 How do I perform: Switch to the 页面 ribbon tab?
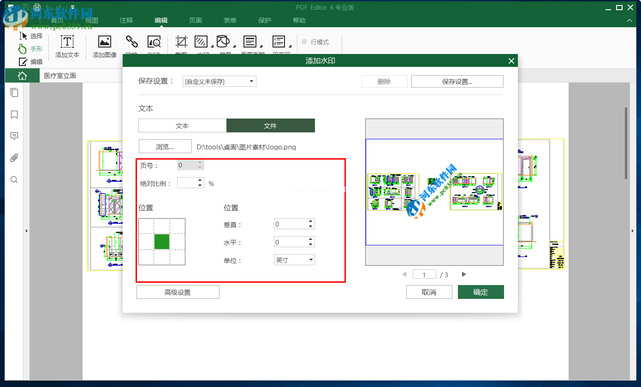click(x=195, y=20)
